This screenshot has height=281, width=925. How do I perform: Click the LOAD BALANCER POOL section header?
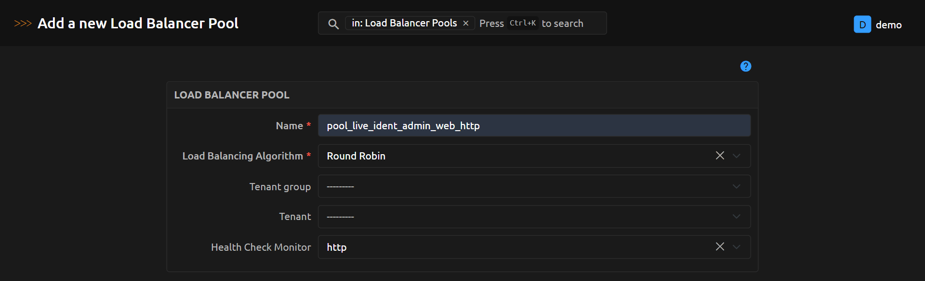tap(232, 95)
